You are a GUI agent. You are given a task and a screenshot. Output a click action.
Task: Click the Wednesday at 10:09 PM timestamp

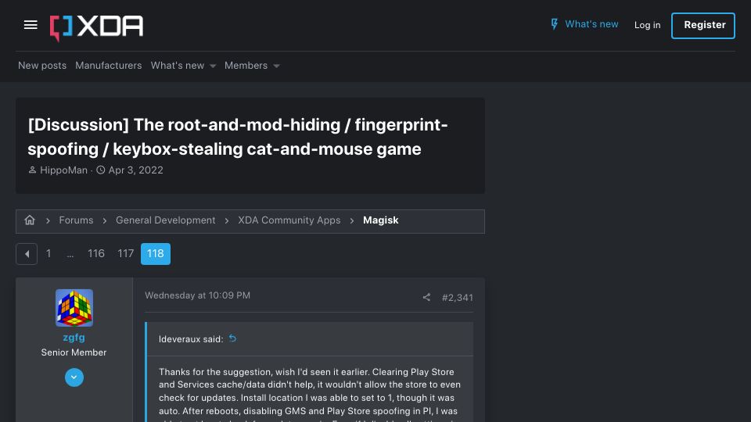[x=197, y=295]
